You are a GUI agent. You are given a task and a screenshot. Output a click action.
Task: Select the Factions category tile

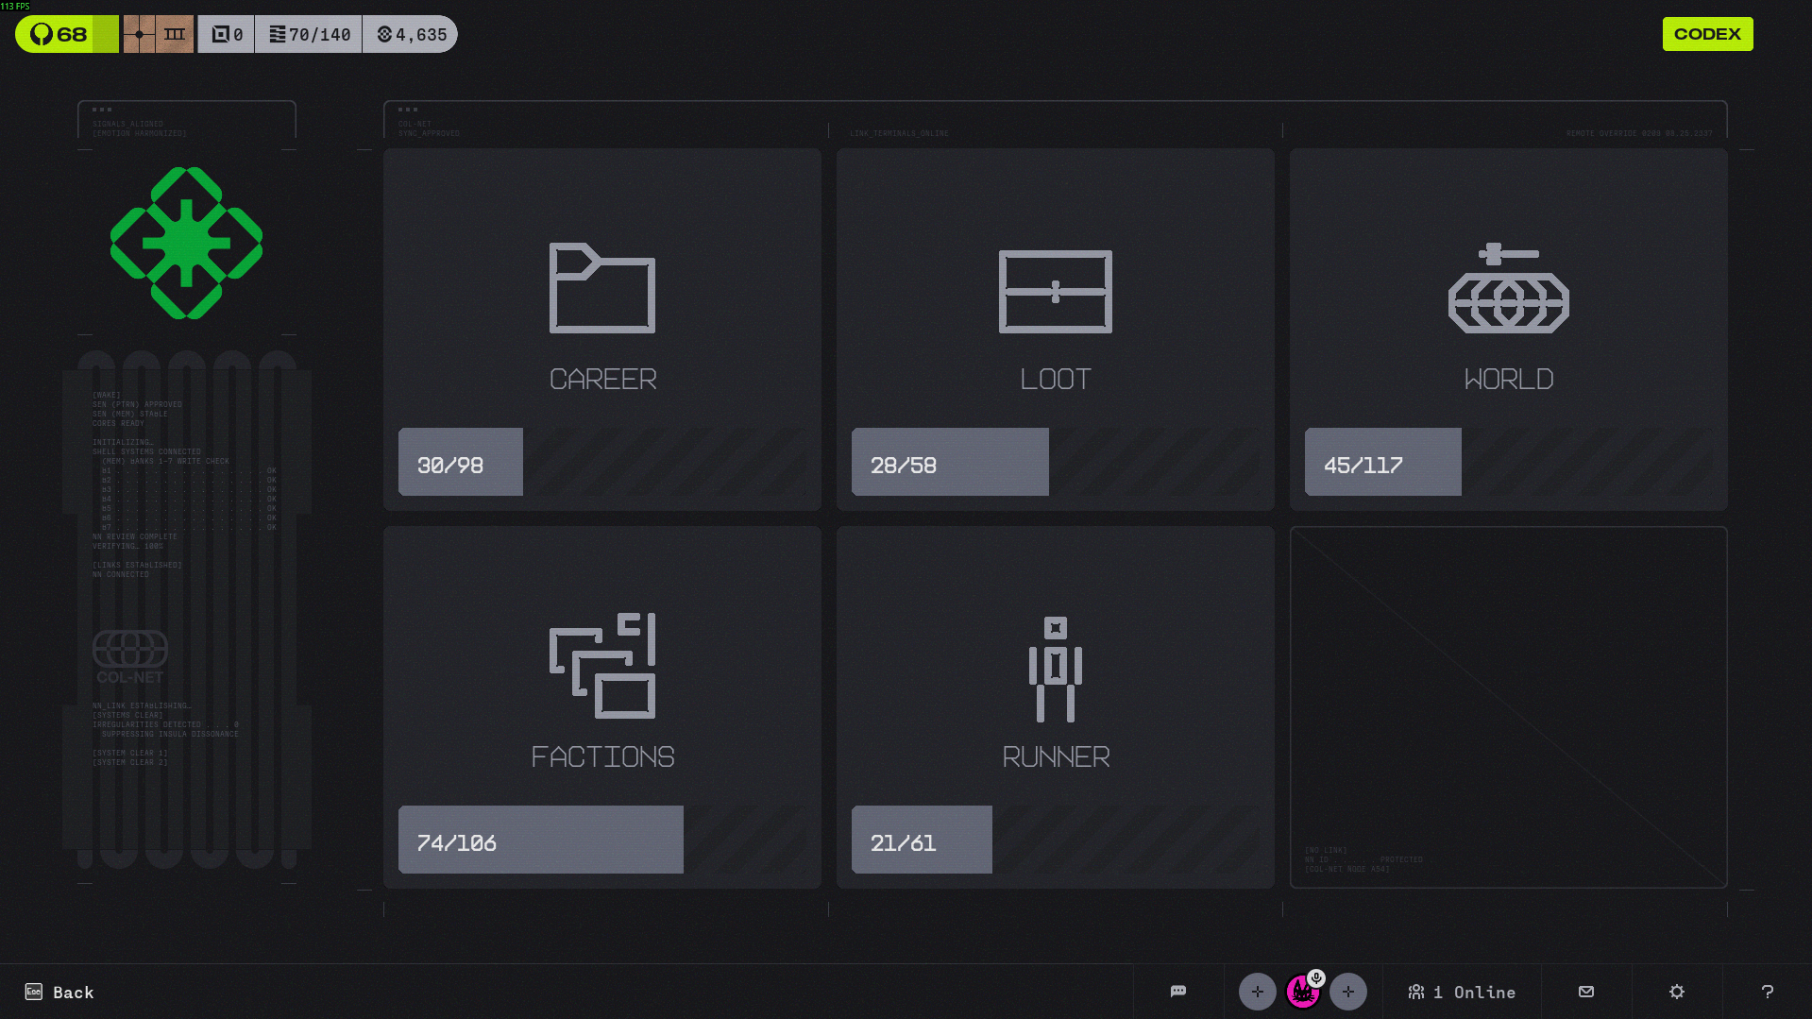pyautogui.click(x=602, y=689)
